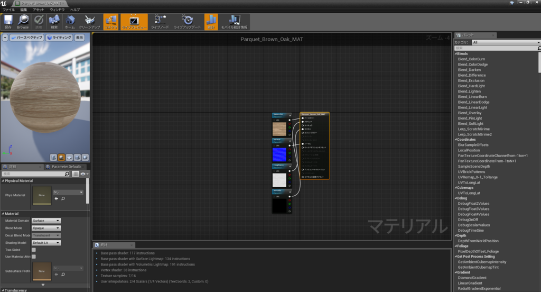Use the selected mesh as preview shape

85,158
